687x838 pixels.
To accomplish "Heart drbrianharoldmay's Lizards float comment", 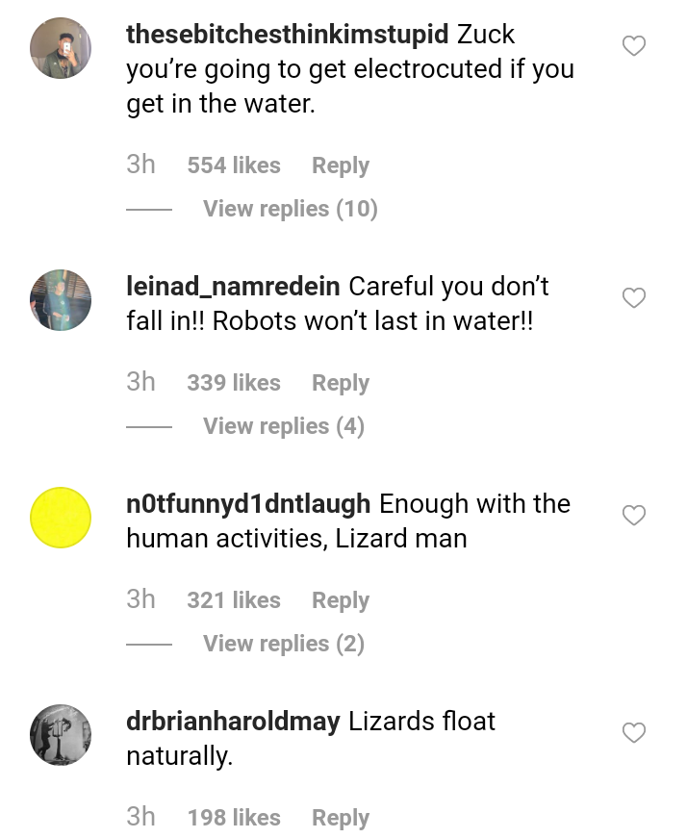I will [634, 733].
